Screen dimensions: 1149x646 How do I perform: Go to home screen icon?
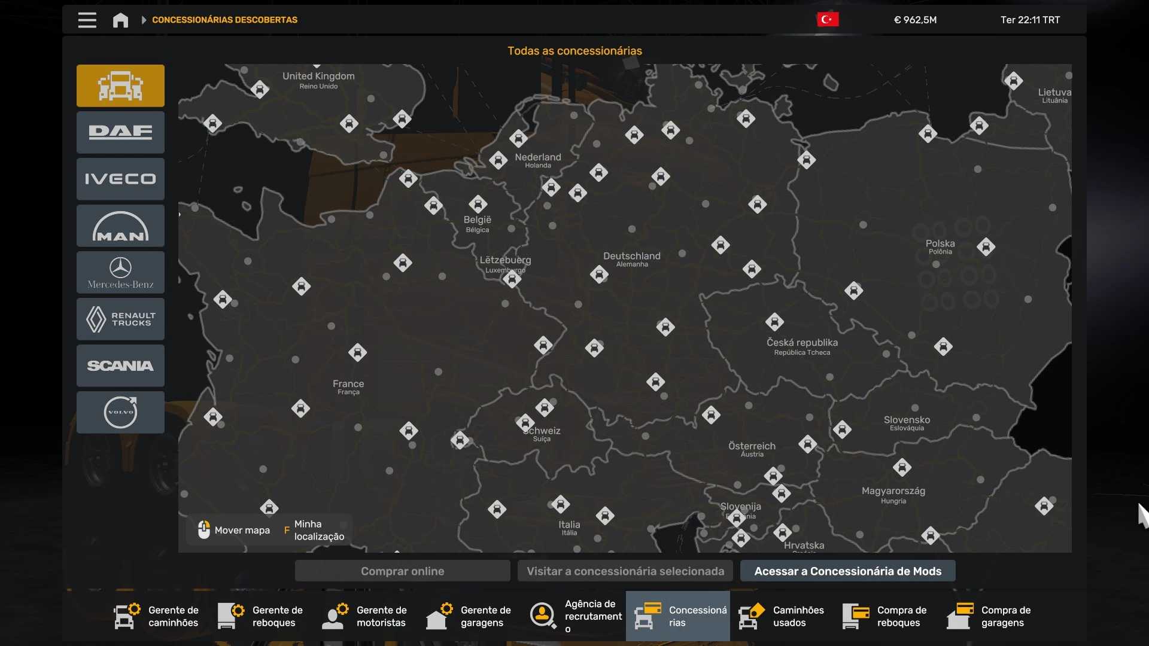[x=120, y=20]
